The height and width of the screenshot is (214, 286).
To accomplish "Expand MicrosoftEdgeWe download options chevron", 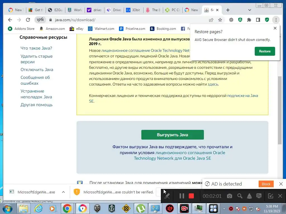I will (63, 192).
